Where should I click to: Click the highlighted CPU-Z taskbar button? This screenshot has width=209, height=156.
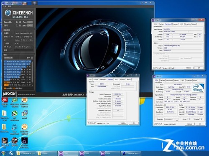tap(68, 154)
